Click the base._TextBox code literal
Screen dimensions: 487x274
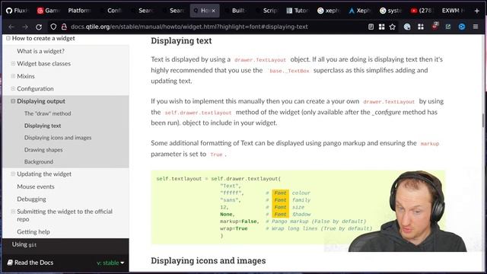coord(289,71)
